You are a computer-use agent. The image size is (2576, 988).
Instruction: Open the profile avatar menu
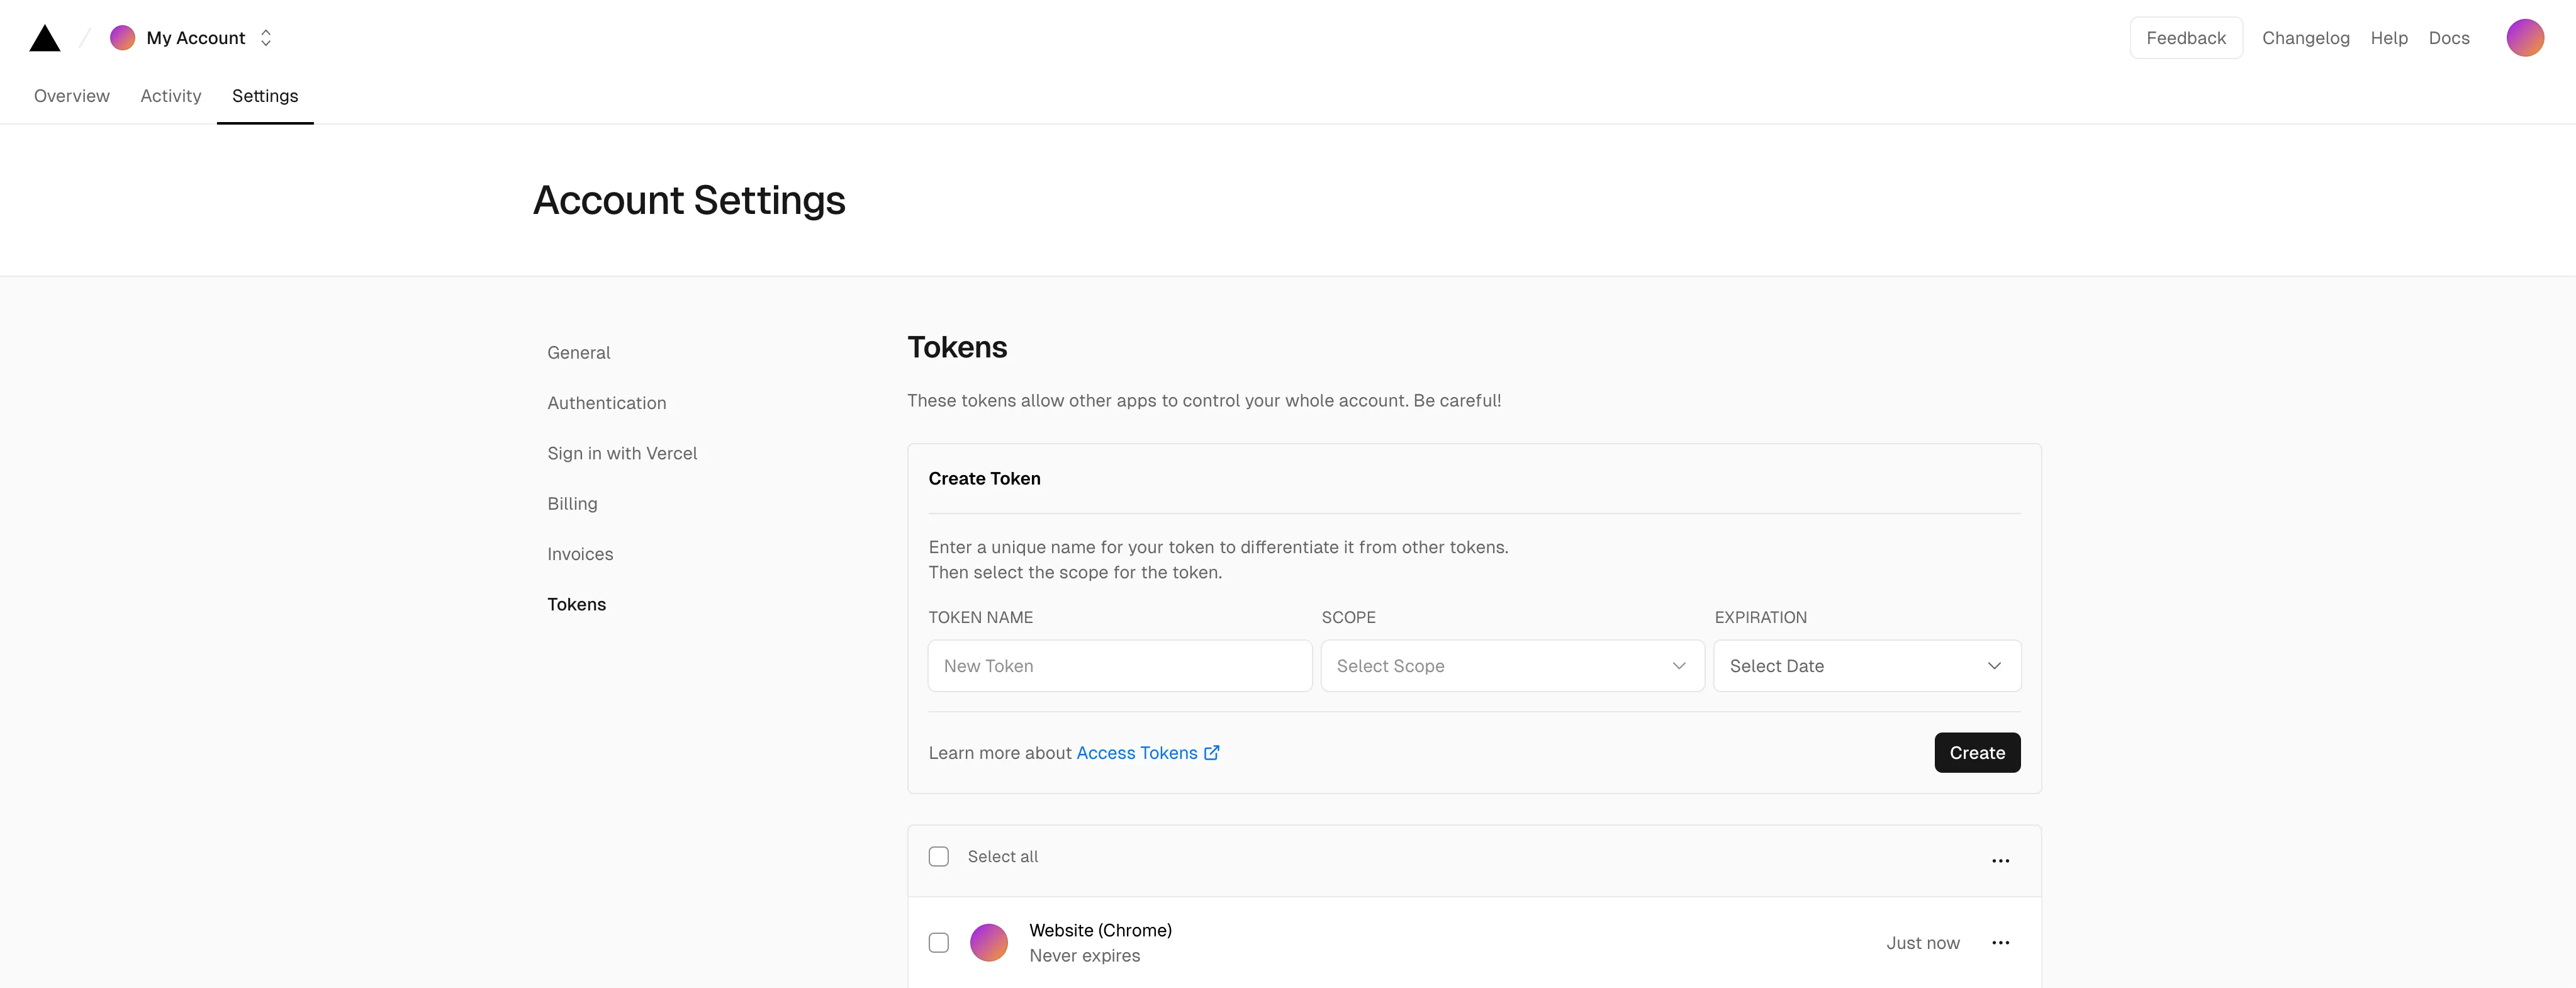pos(2525,37)
